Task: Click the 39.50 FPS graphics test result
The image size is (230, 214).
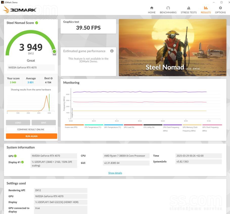Action: [88, 28]
